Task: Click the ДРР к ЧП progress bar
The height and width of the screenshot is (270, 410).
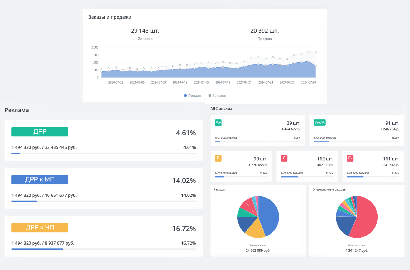Action: coord(103,249)
